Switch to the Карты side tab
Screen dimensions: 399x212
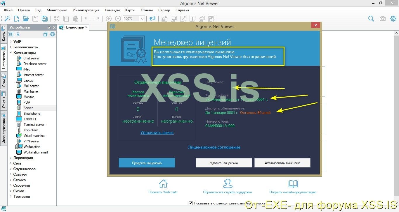(4, 35)
